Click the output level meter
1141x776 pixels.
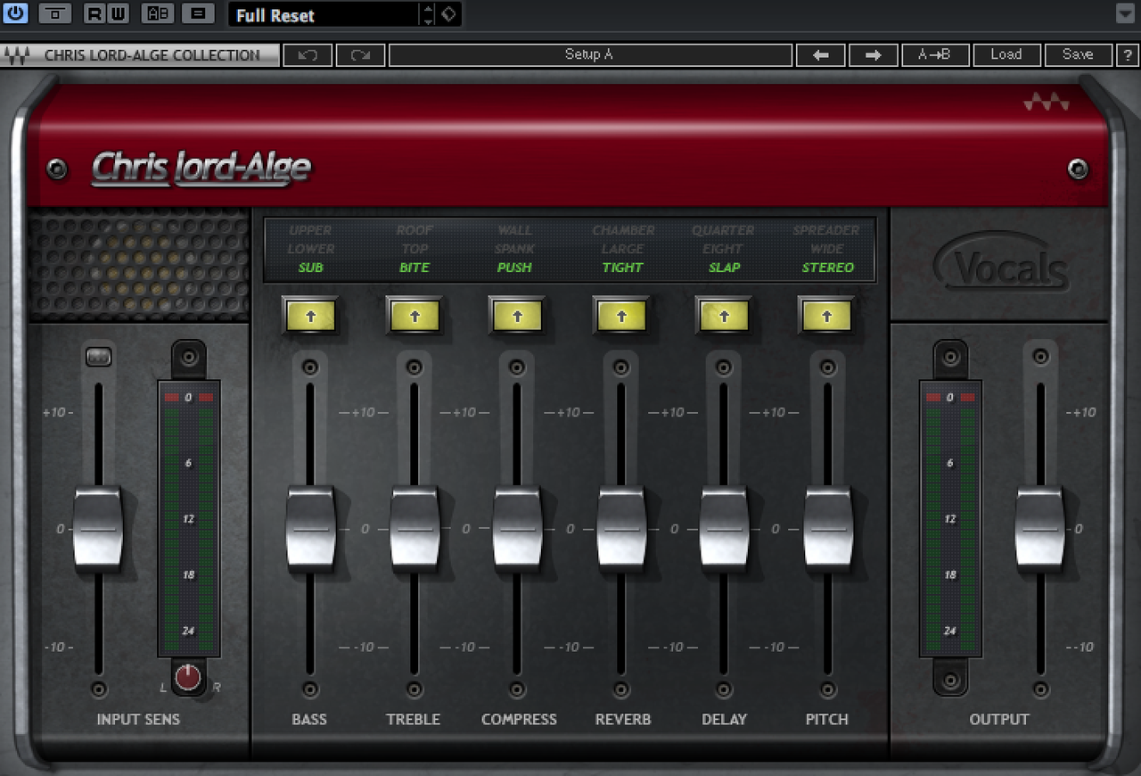[x=950, y=519]
